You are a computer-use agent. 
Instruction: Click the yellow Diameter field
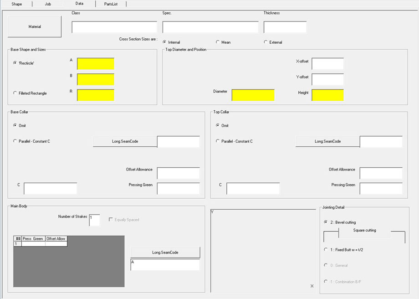(x=253, y=95)
